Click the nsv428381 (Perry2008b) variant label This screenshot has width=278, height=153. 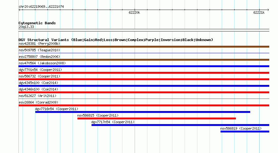coord(39,44)
